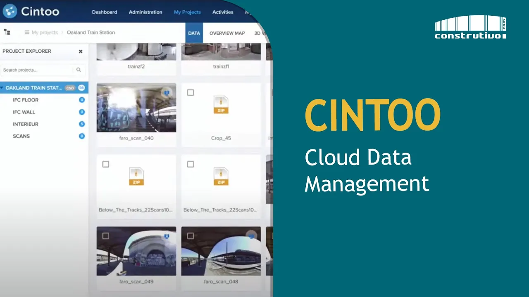
Task: Click the search magnifier icon
Action: click(79, 70)
